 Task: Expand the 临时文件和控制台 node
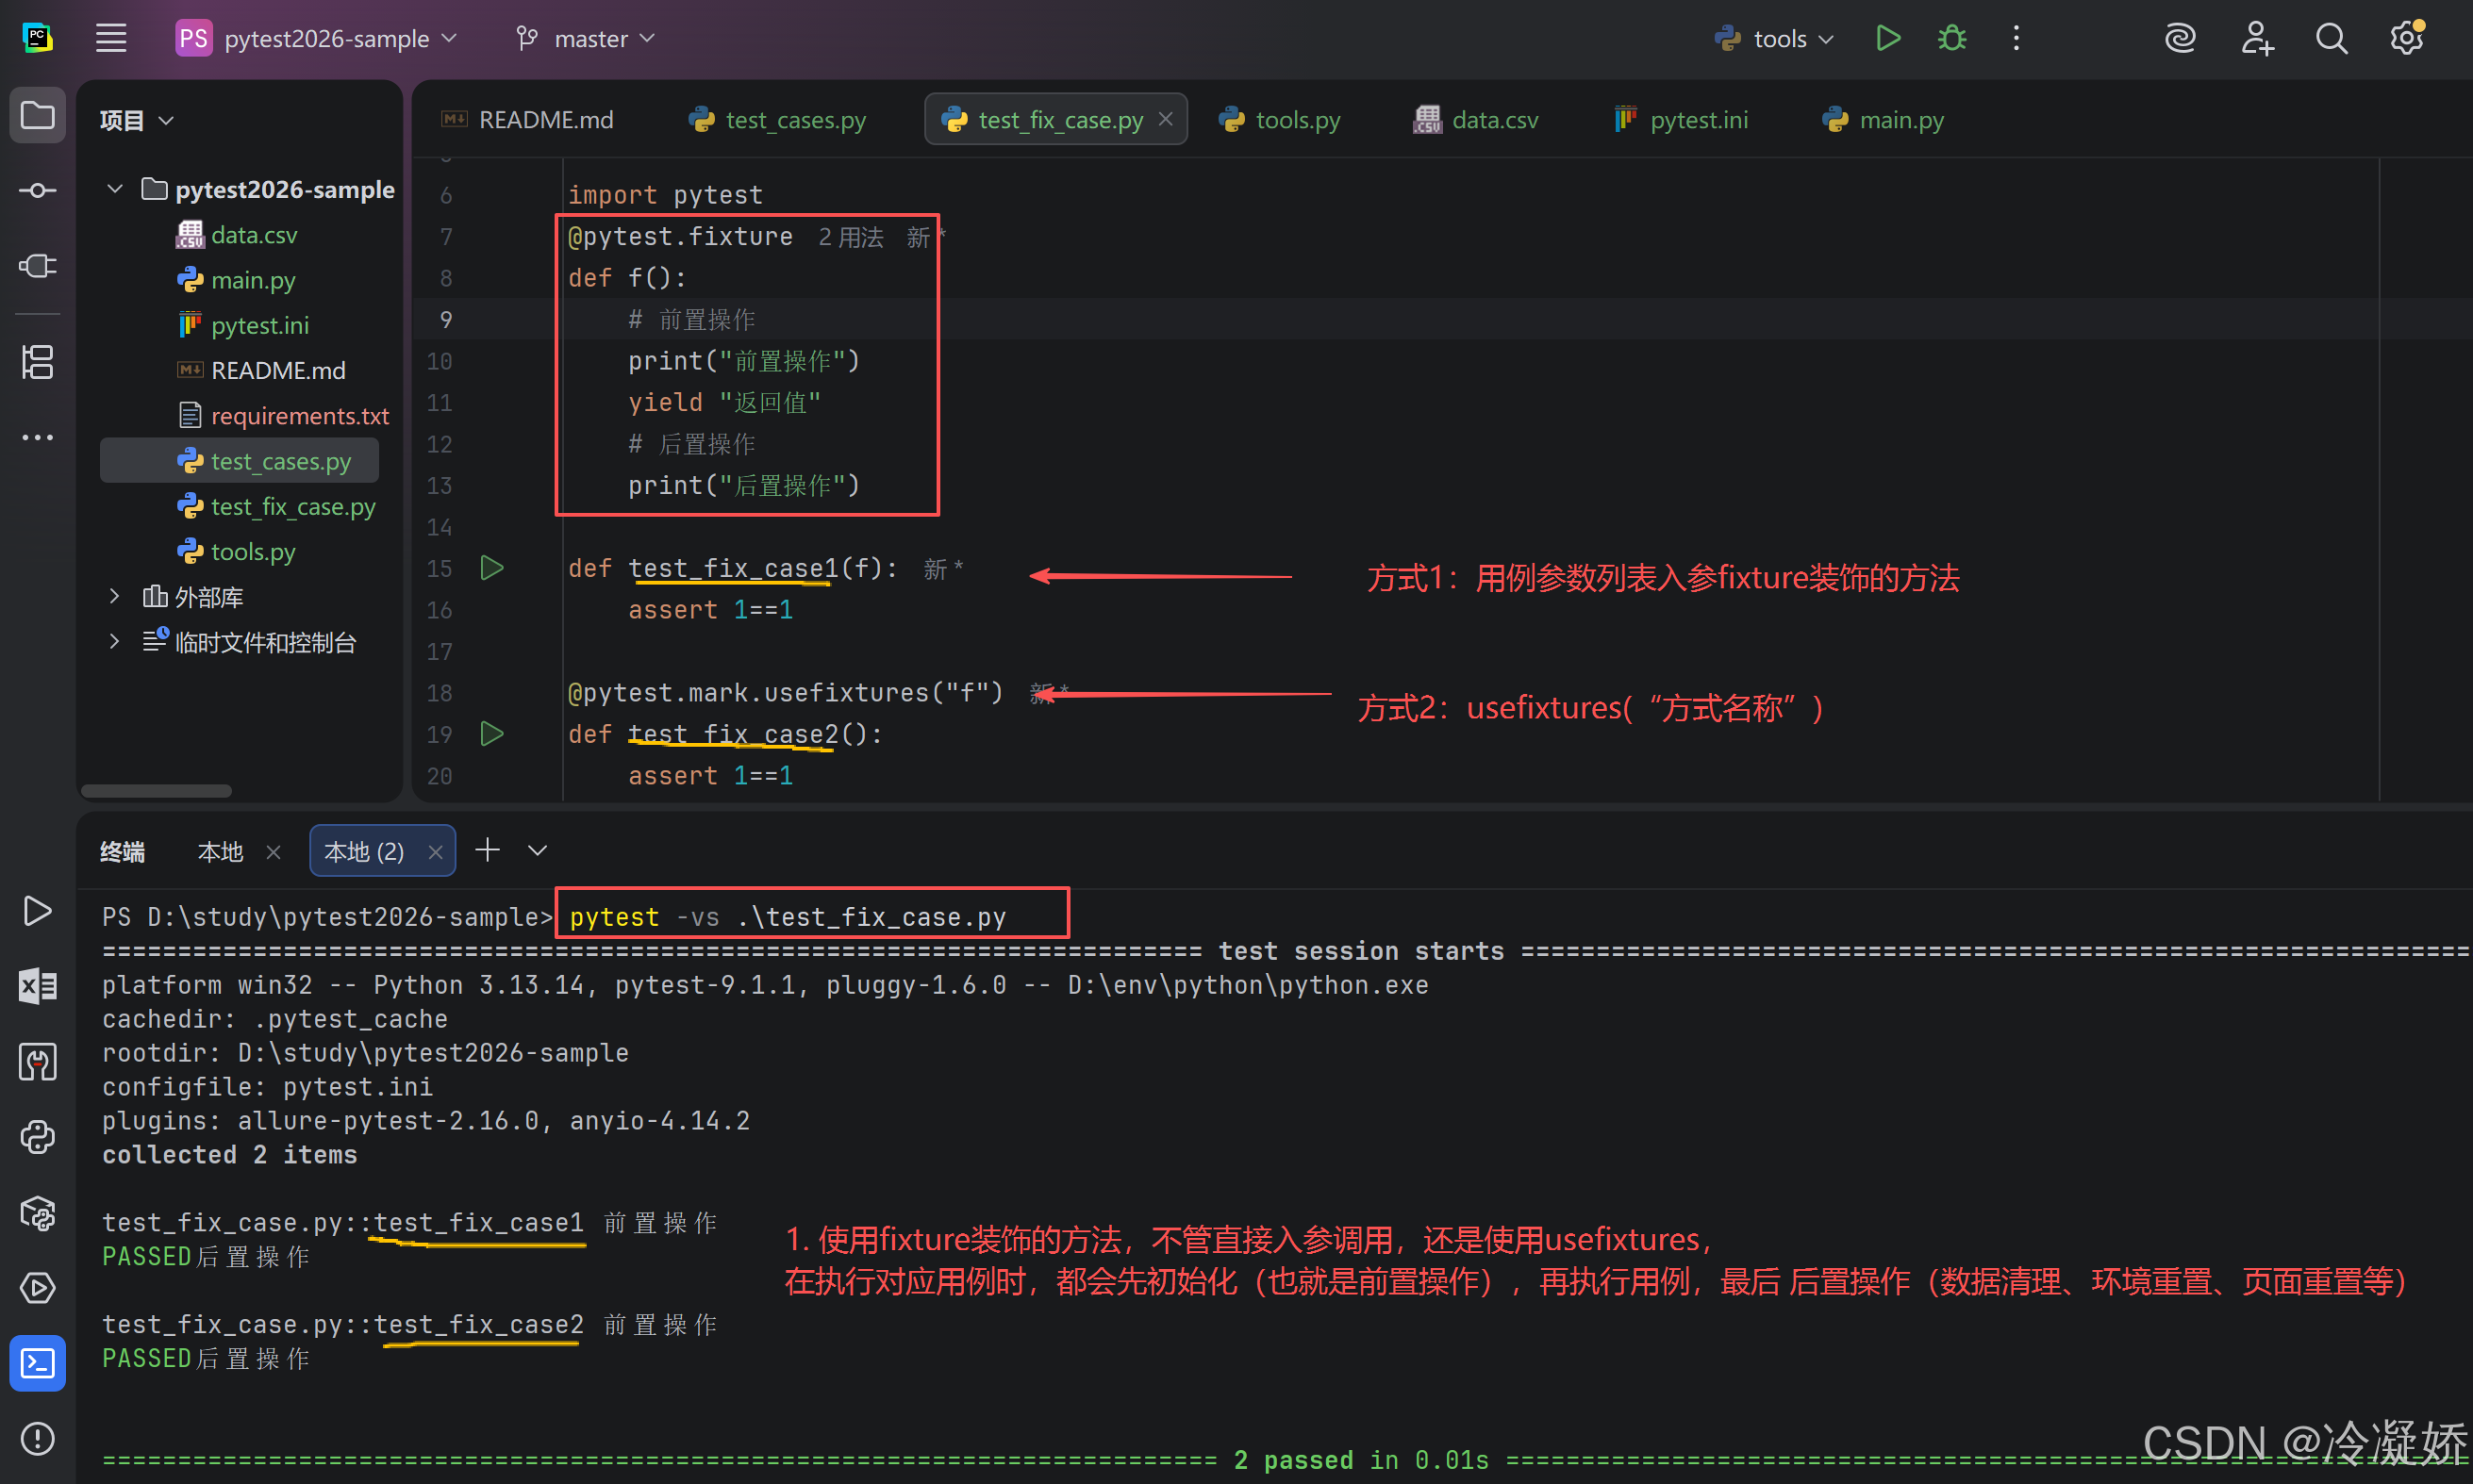point(115,642)
